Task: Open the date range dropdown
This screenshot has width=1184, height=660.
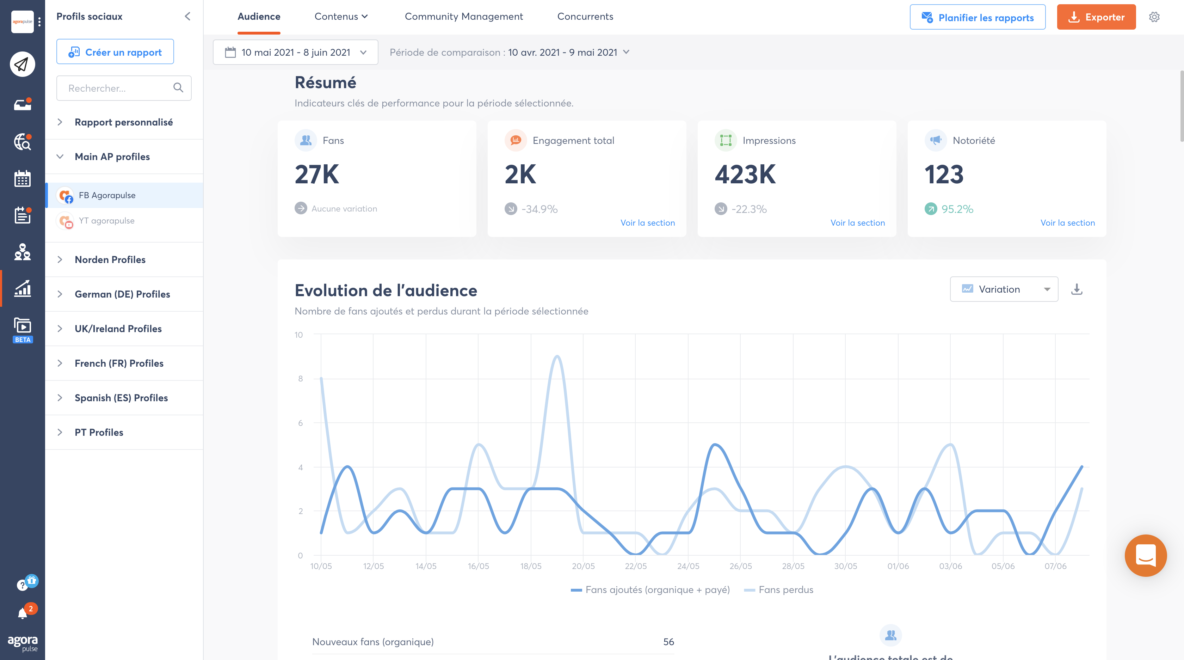Action: click(x=296, y=53)
